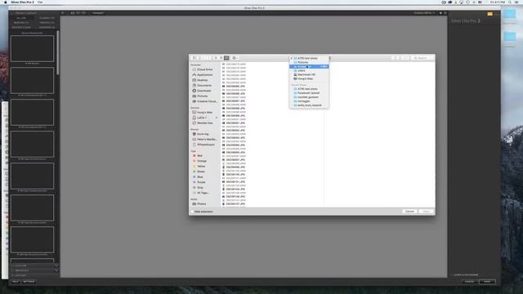Open Creative Cloud Files in the sidebar

(204, 101)
